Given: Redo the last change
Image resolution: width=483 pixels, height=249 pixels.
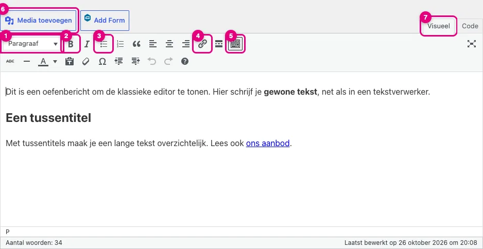Looking at the screenshot, I should (x=168, y=61).
